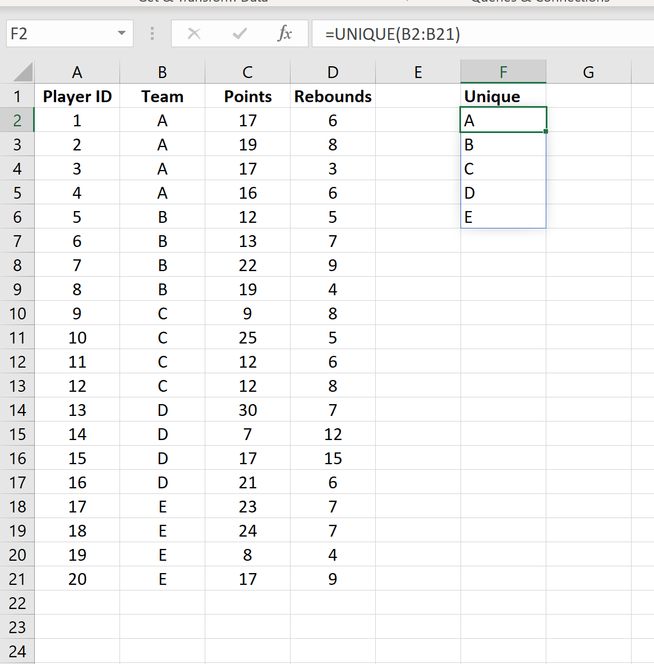Select column D header

coord(333,72)
